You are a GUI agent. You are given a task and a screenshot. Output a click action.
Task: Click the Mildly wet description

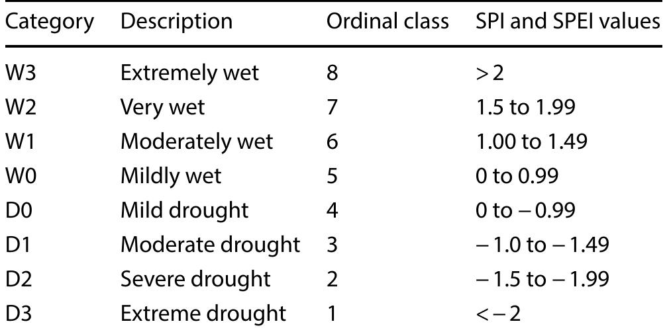(x=171, y=175)
